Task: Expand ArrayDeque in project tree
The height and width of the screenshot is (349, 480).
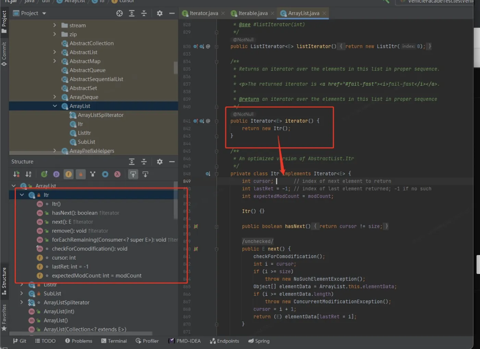Action: click(x=55, y=97)
